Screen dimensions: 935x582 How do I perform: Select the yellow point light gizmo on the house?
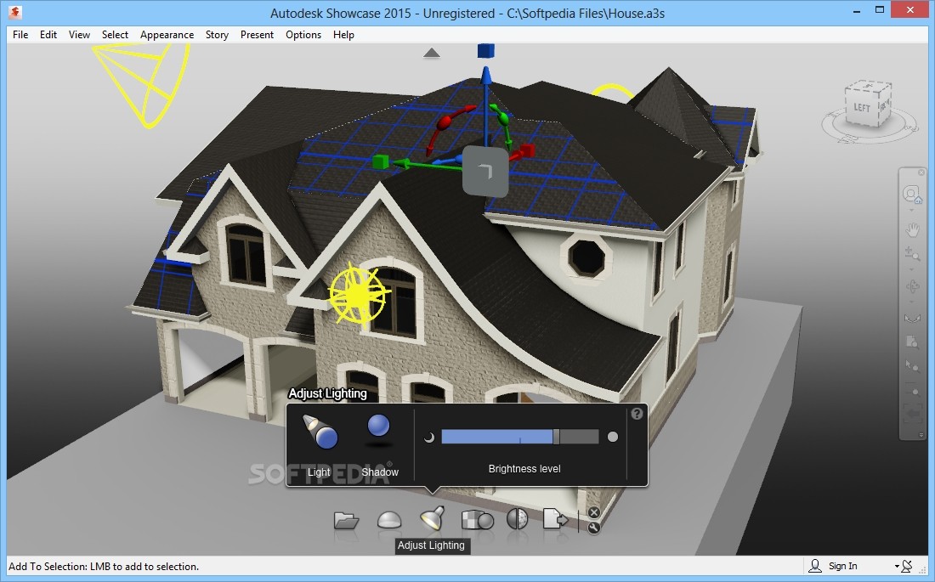pyautogui.click(x=359, y=293)
